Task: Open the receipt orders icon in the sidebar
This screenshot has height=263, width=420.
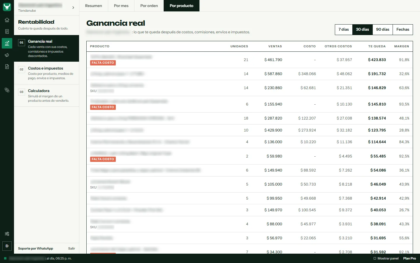Action: 7,32
